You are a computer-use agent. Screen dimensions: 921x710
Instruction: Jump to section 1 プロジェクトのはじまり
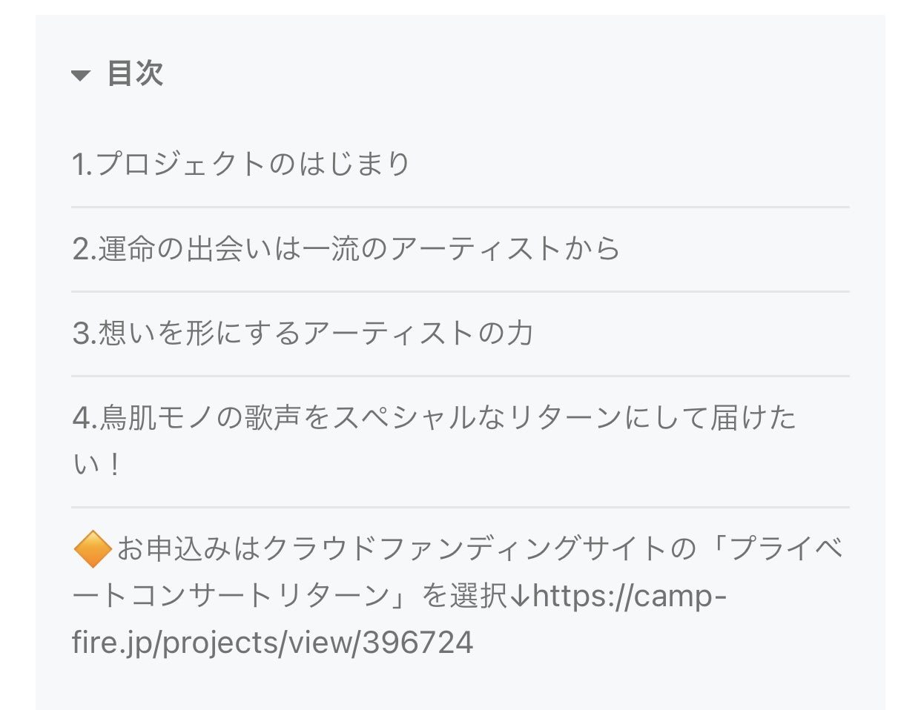pyautogui.click(x=241, y=164)
